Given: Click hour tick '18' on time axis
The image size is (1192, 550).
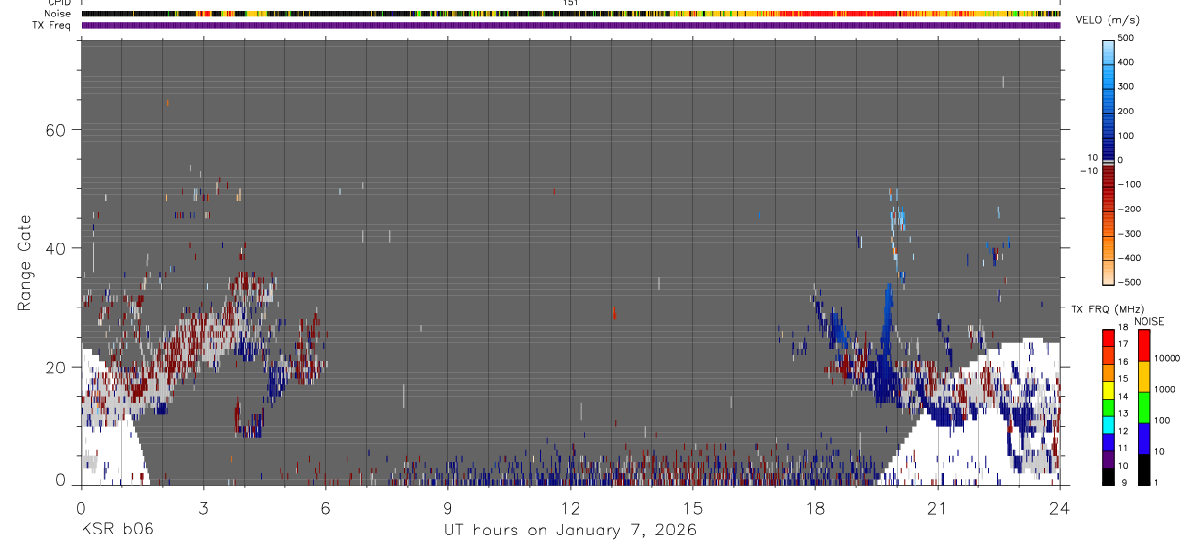Looking at the screenshot, I should coord(815,507).
